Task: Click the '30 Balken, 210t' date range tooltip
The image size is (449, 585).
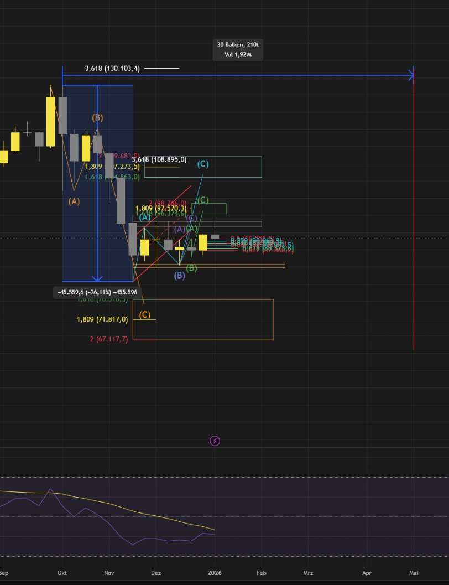Action: [238, 50]
